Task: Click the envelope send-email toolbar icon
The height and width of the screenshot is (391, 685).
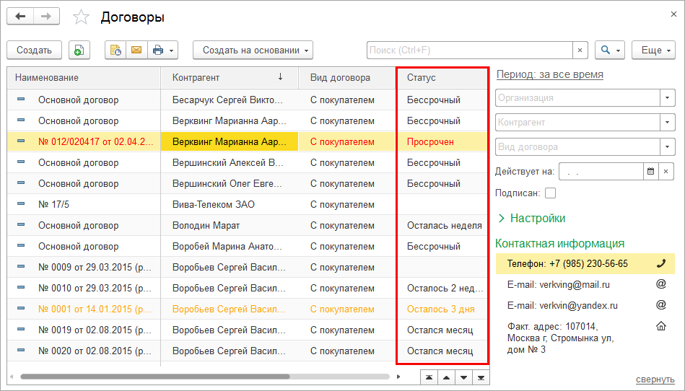Action: click(135, 50)
